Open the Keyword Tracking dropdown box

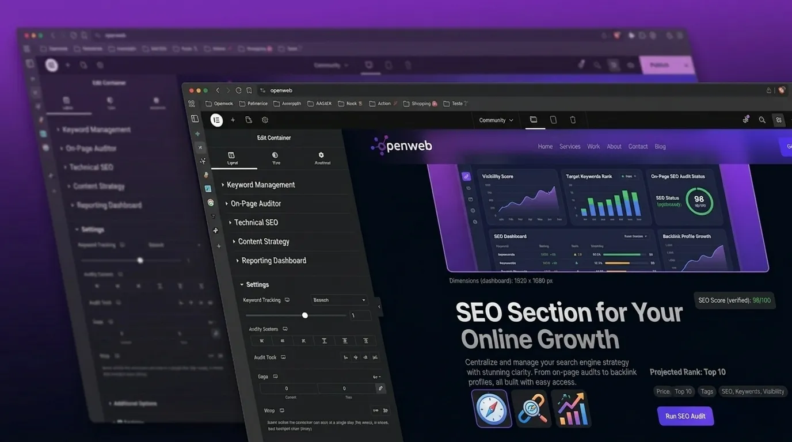click(339, 300)
